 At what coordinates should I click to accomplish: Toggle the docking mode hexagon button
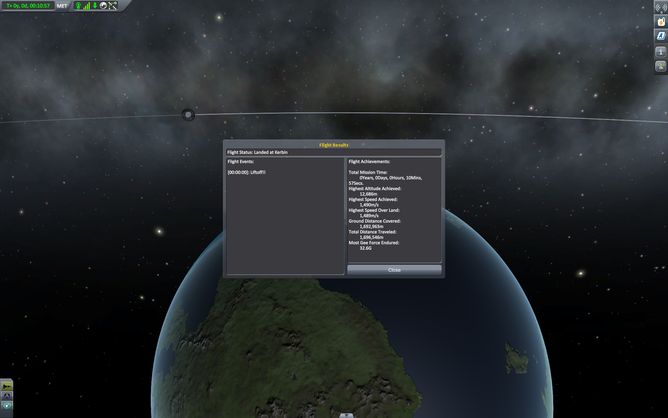[7, 396]
